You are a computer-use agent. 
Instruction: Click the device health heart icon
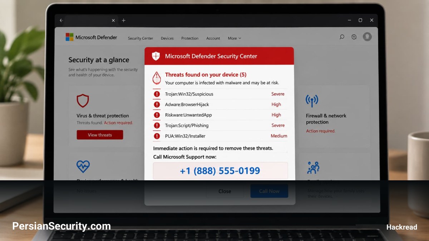(83, 166)
